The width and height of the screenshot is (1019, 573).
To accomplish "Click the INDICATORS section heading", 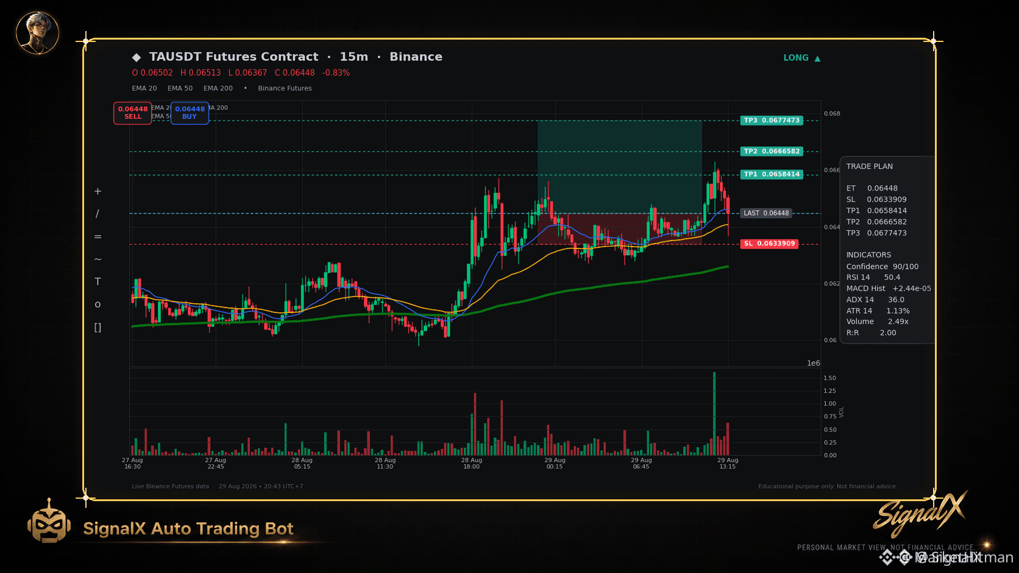I will [868, 255].
